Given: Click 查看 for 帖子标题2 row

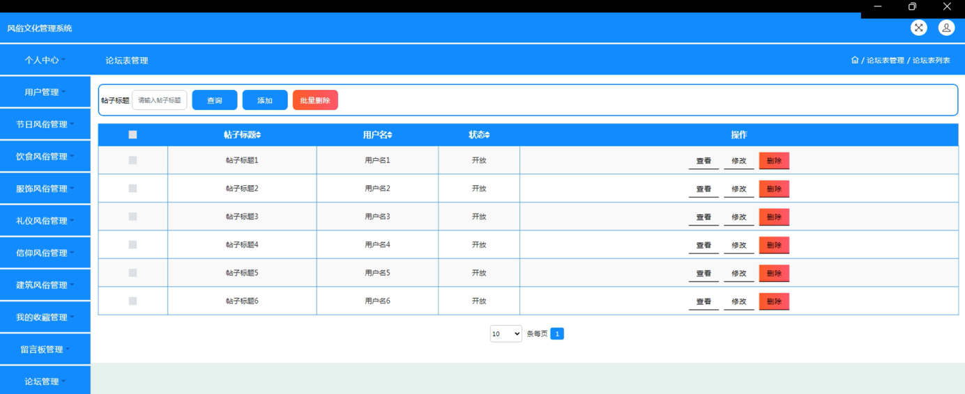Looking at the screenshot, I should pos(704,189).
